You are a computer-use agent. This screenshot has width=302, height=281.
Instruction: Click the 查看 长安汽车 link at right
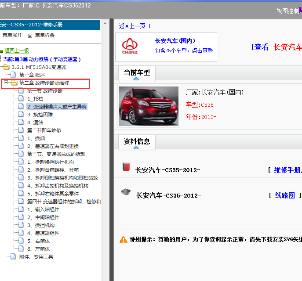(277, 47)
